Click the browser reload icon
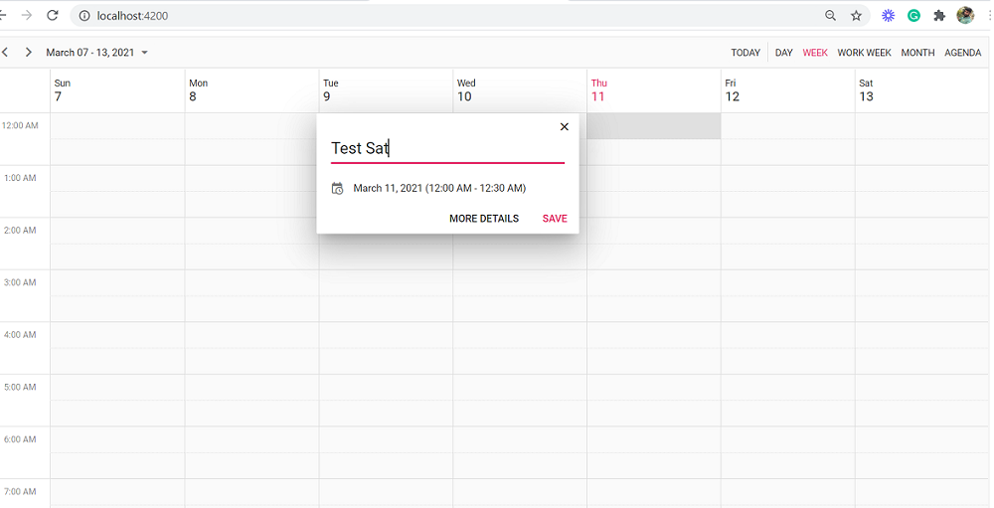Image resolution: width=994 pixels, height=508 pixels. pos(53,16)
